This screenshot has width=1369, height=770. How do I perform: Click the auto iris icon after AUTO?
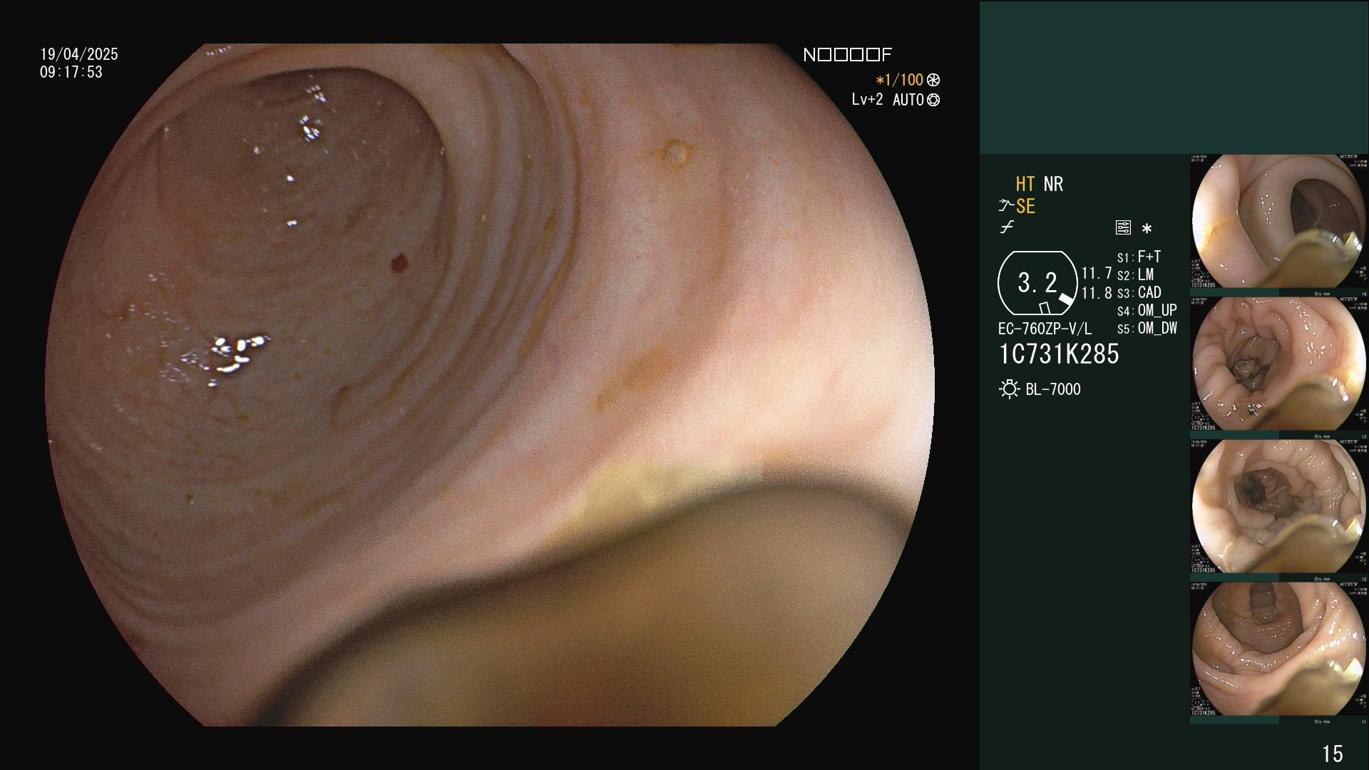pyautogui.click(x=933, y=100)
